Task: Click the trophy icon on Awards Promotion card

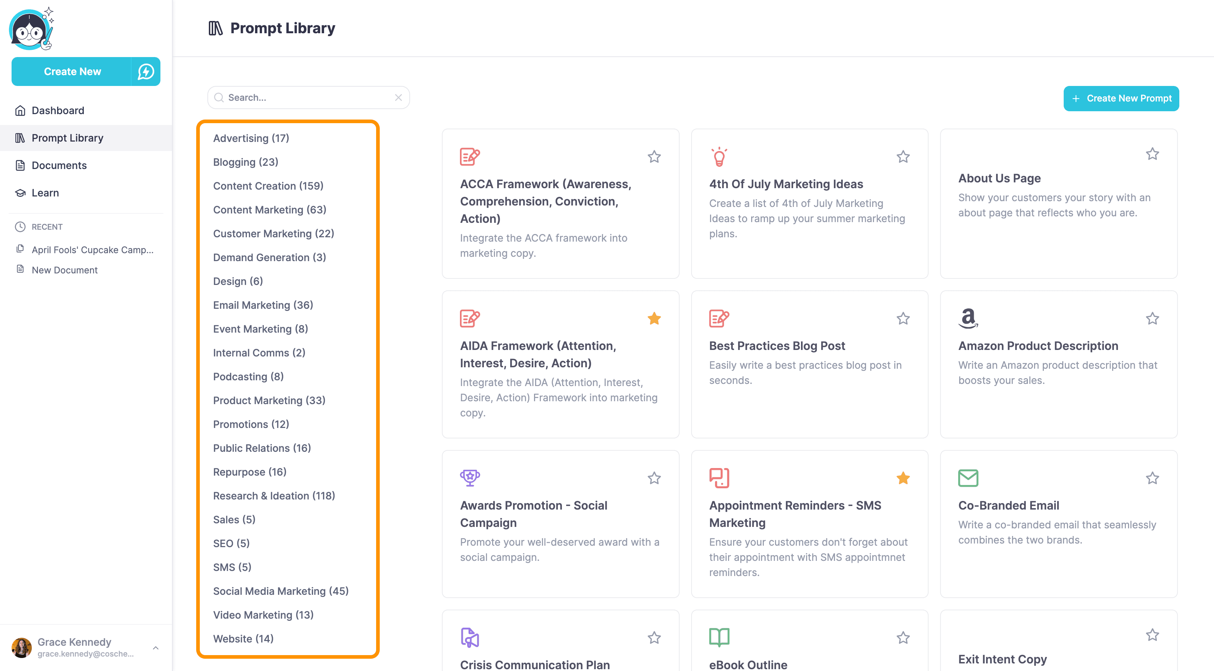Action: [x=470, y=478]
